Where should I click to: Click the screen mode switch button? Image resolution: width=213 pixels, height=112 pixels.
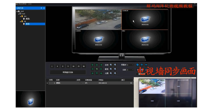[68, 72]
